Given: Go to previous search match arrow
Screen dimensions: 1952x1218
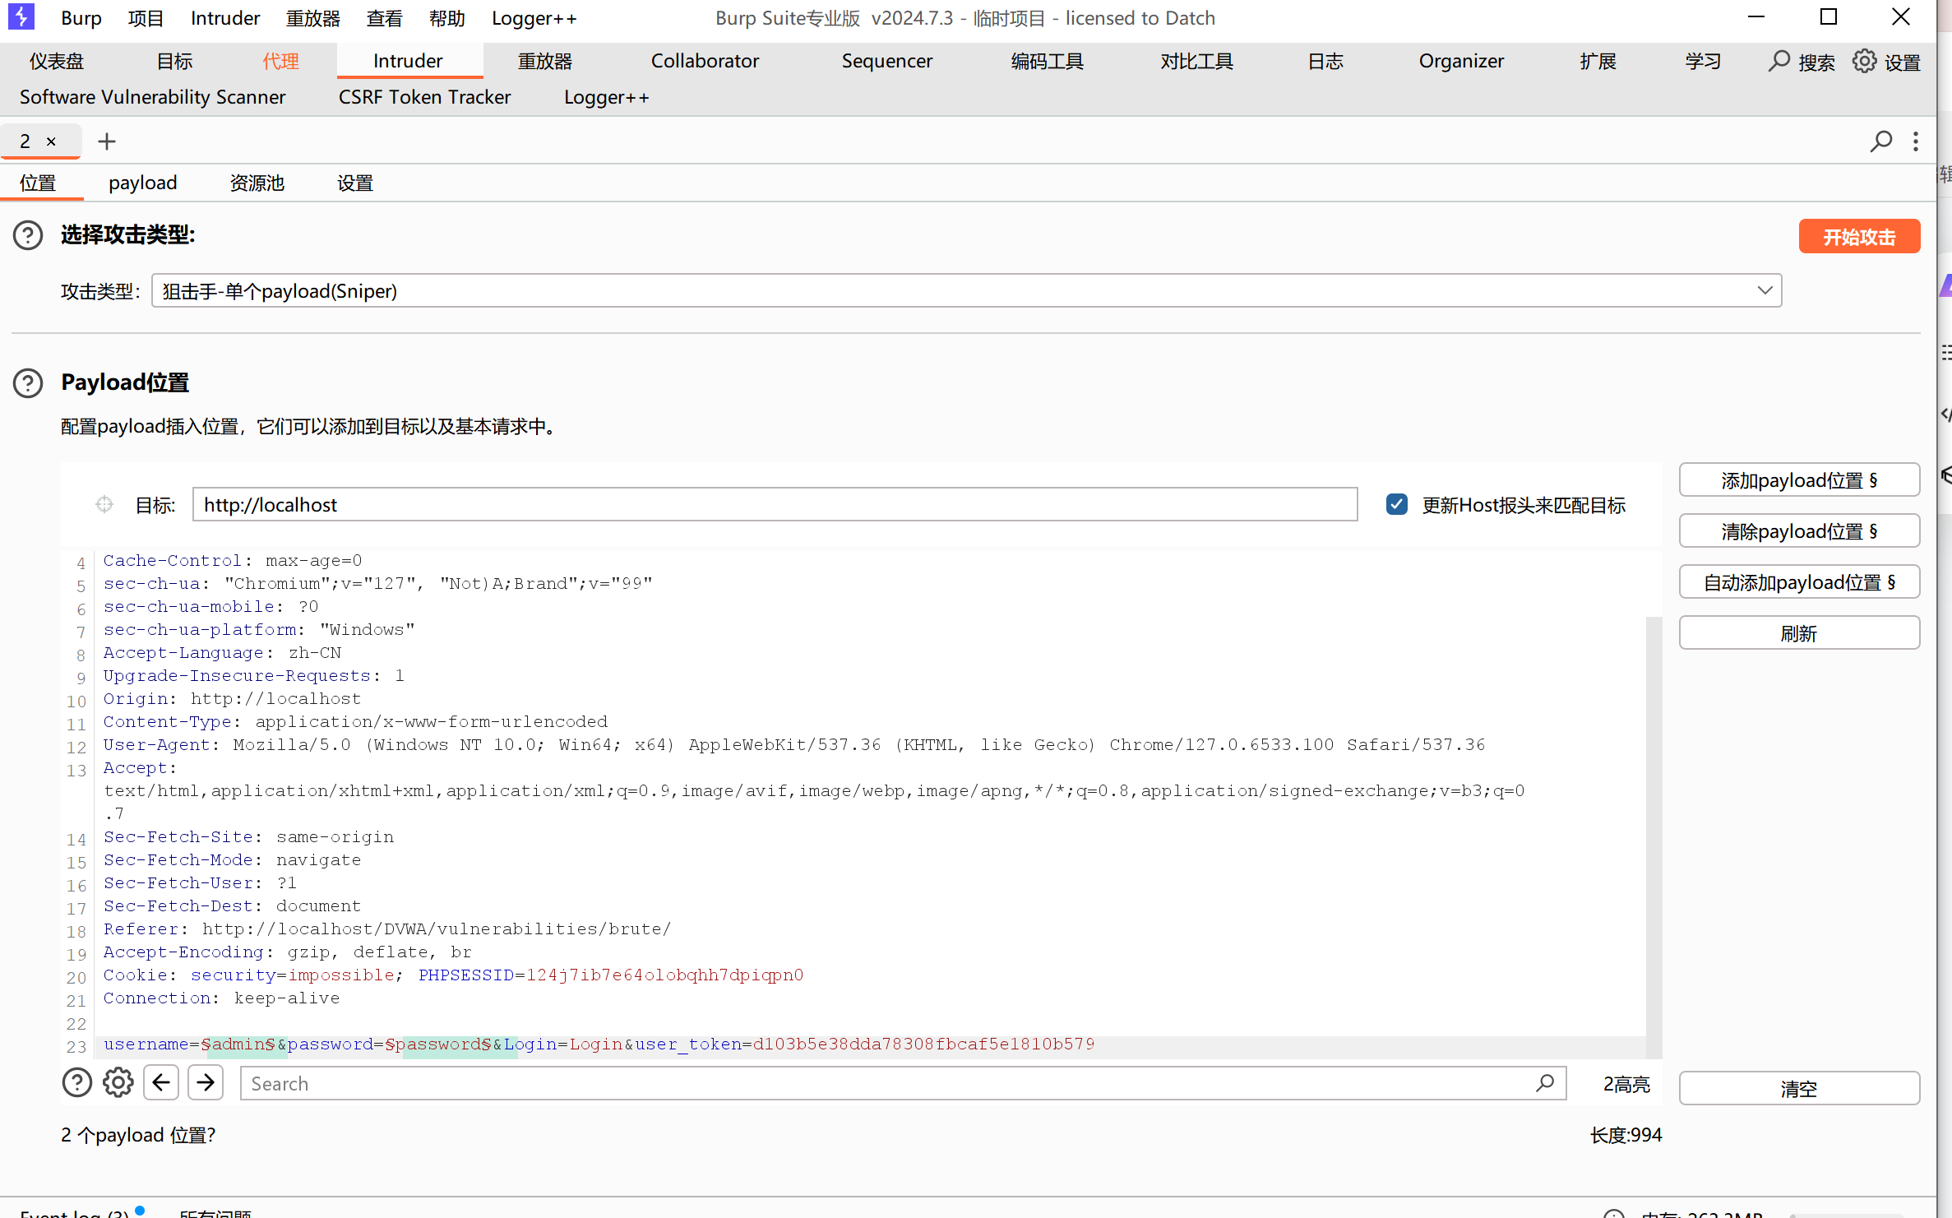Looking at the screenshot, I should point(161,1083).
